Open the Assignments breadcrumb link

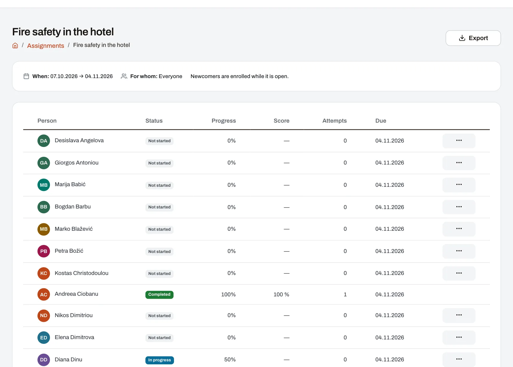click(46, 45)
